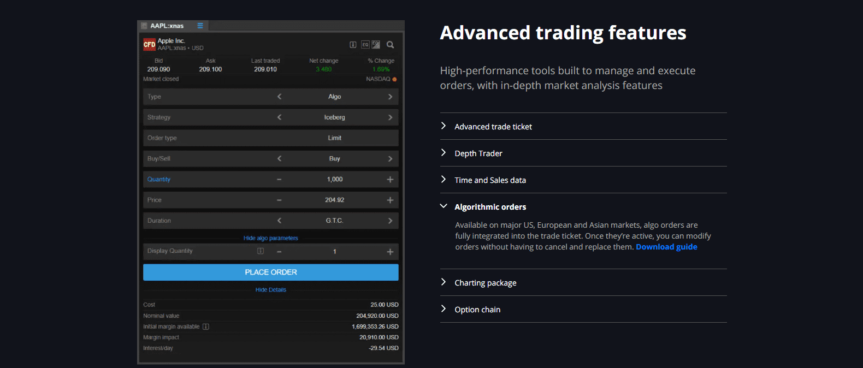Click the Apple Inc. instrument name

(172, 41)
